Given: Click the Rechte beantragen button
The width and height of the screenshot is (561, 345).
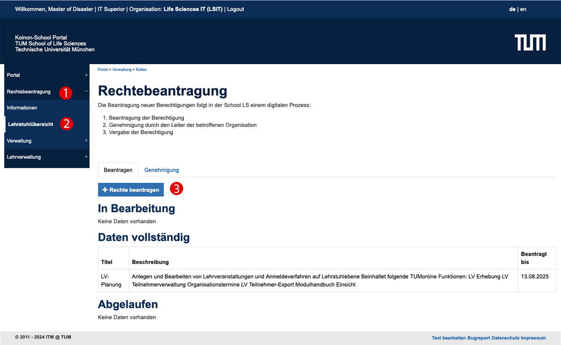Looking at the screenshot, I should pyautogui.click(x=131, y=190).
